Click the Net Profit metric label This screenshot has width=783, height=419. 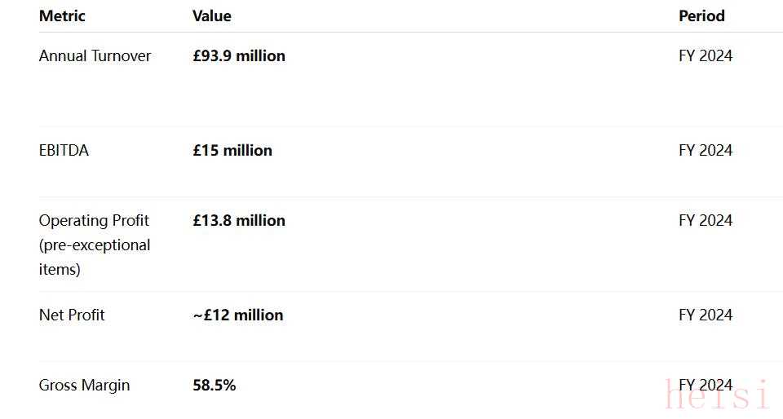click(72, 315)
